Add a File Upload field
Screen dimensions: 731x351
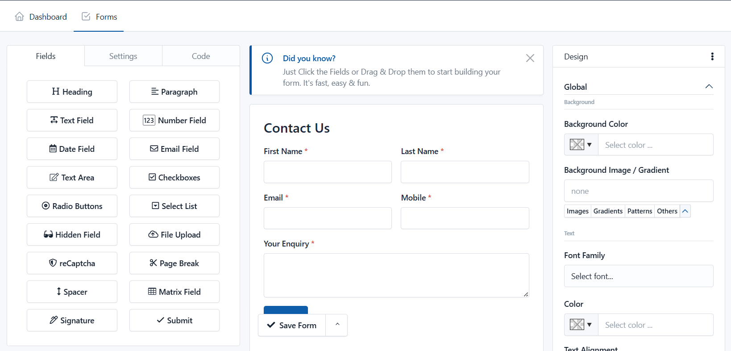(x=174, y=234)
